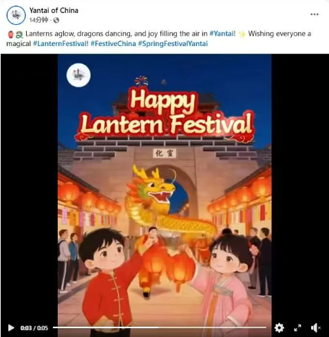Open the Yantai of China page name
329x337 pixels.
tap(54, 10)
